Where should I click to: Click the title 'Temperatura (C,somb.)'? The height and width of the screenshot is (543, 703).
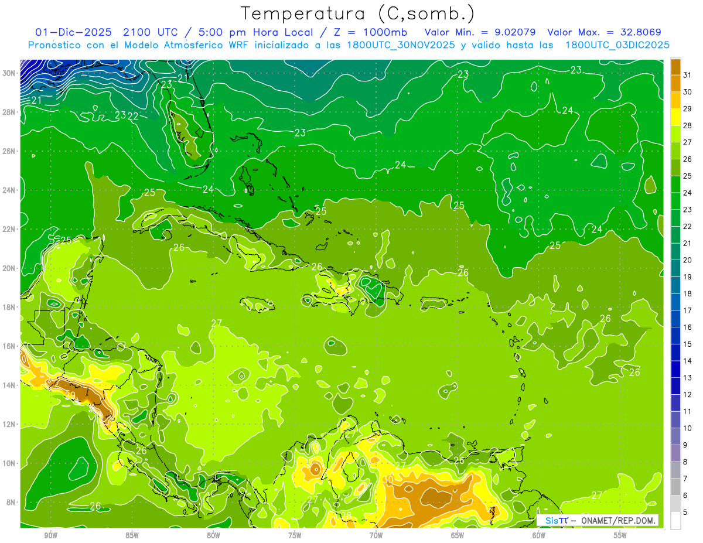tap(357, 14)
